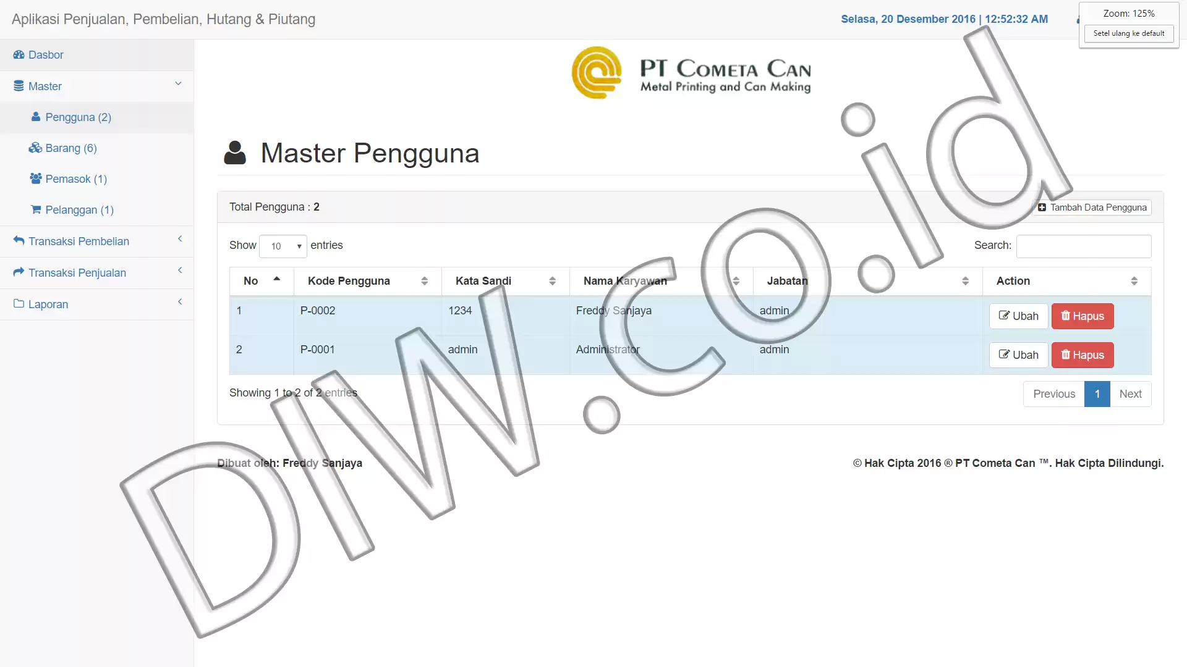Click the plus icon on Tambah Data Pengguna
The image size is (1187, 667).
[1042, 208]
